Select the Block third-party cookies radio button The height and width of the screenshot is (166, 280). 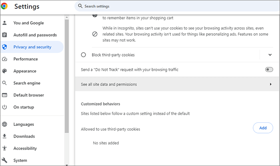[x=84, y=55]
